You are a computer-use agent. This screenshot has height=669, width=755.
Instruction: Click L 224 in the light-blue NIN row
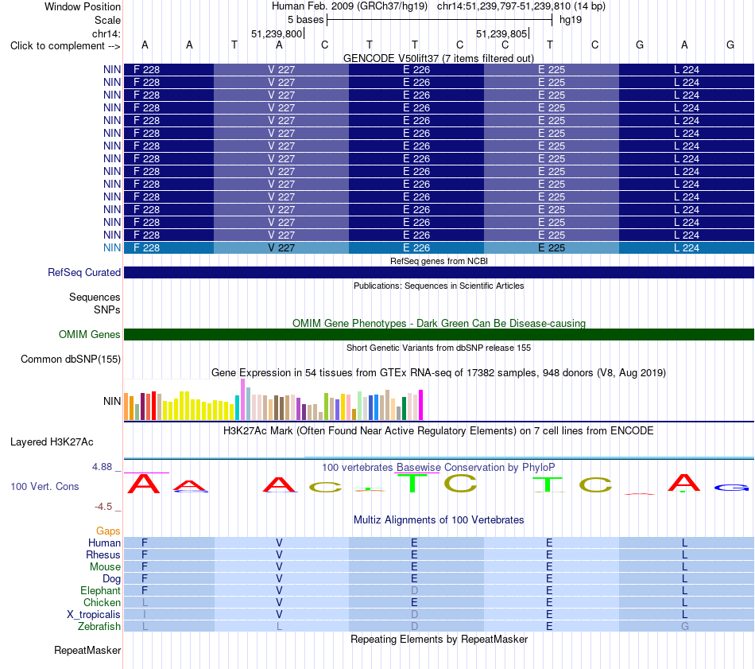(x=687, y=247)
